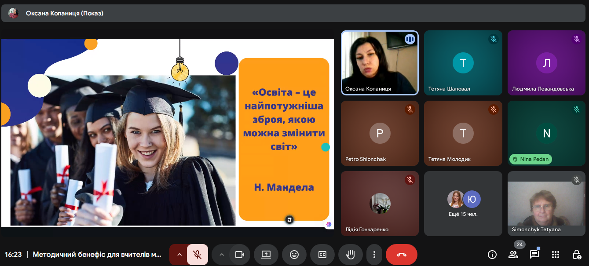
Task: Expand video settings arrow beside camera
Action: [x=222, y=255]
